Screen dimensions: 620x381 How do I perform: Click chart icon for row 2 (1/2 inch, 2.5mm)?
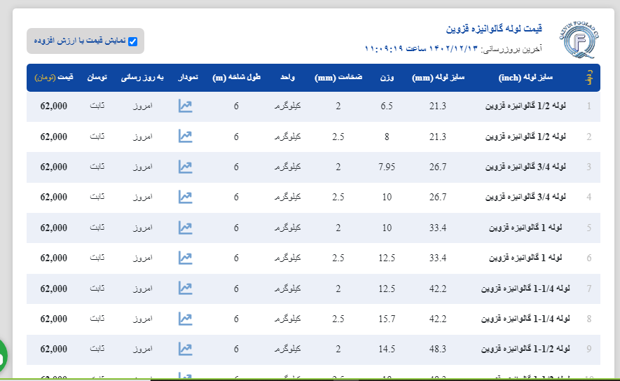pyautogui.click(x=186, y=137)
